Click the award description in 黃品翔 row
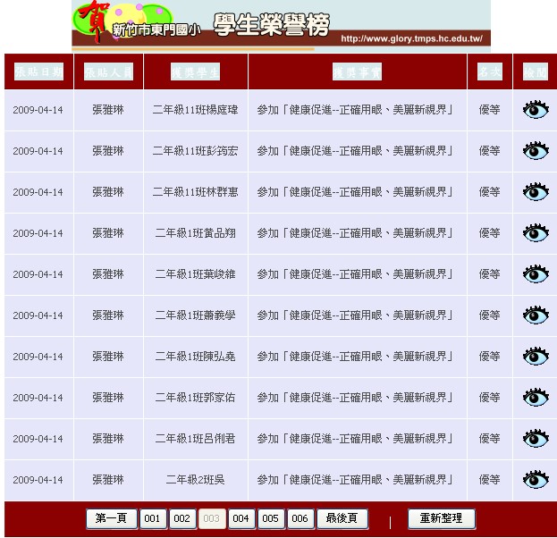The width and height of the screenshot is (557, 538). pyautogui.click(x=355, y=233)
